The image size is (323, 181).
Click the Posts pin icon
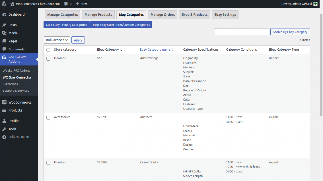pos(4,25)
